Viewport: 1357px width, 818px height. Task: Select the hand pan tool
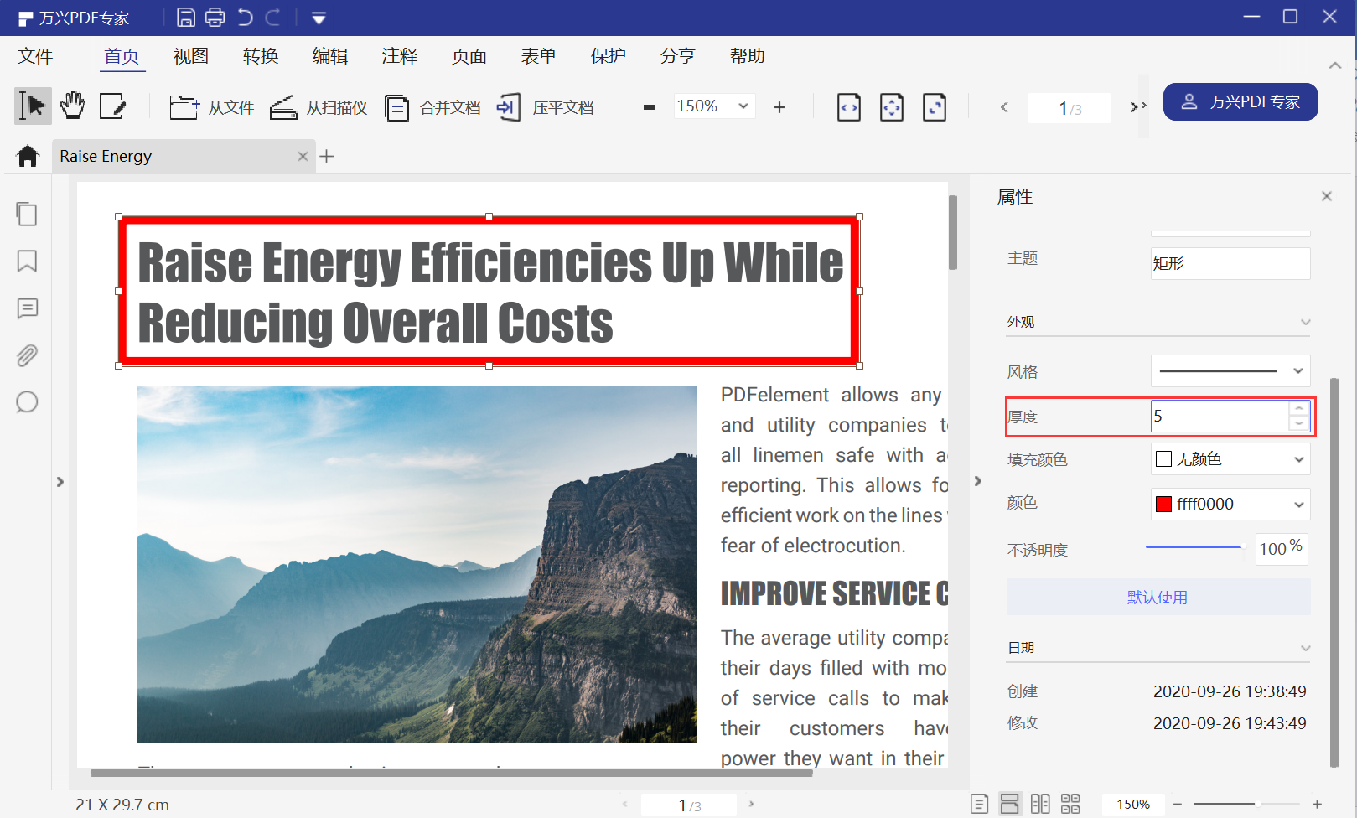coord(73,106)
